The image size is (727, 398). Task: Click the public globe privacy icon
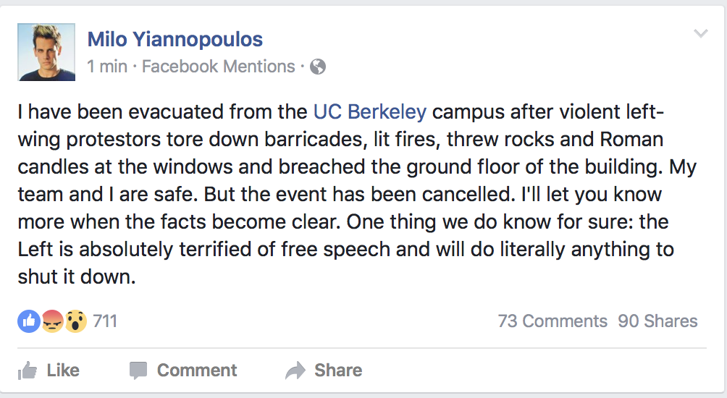tap(318, 67)
